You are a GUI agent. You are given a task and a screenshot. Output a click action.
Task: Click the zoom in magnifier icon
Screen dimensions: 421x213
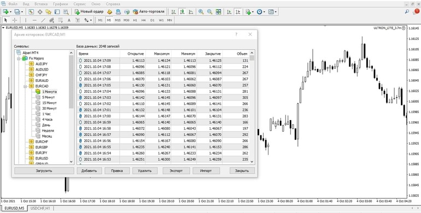point(201,12)
